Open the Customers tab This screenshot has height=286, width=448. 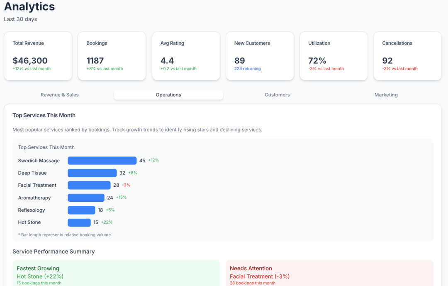point(277,95)
